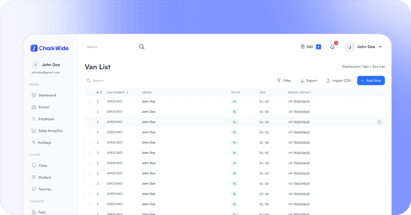Click the blue plus icon beside 100 credits
Screen dimensions: 411x215
tap(318, 47)
